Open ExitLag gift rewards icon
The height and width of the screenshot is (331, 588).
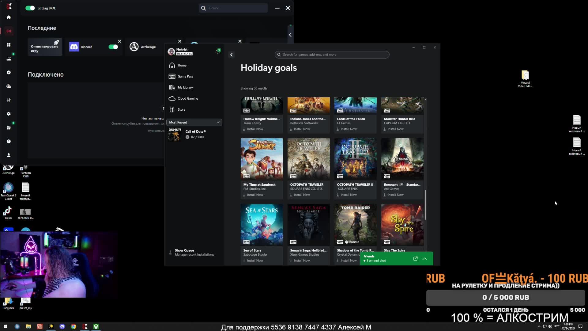9,127
